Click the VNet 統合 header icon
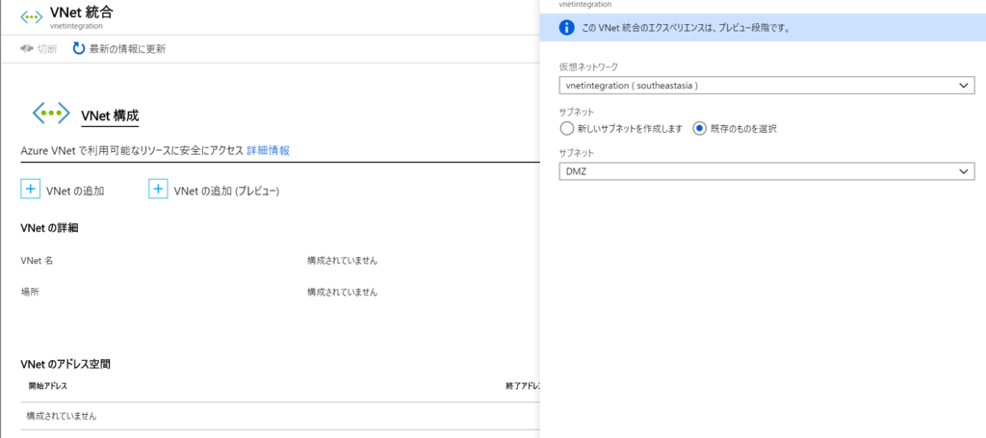This screenshot has width=986, height=438. pyautogui.click(x=32, y=16)
